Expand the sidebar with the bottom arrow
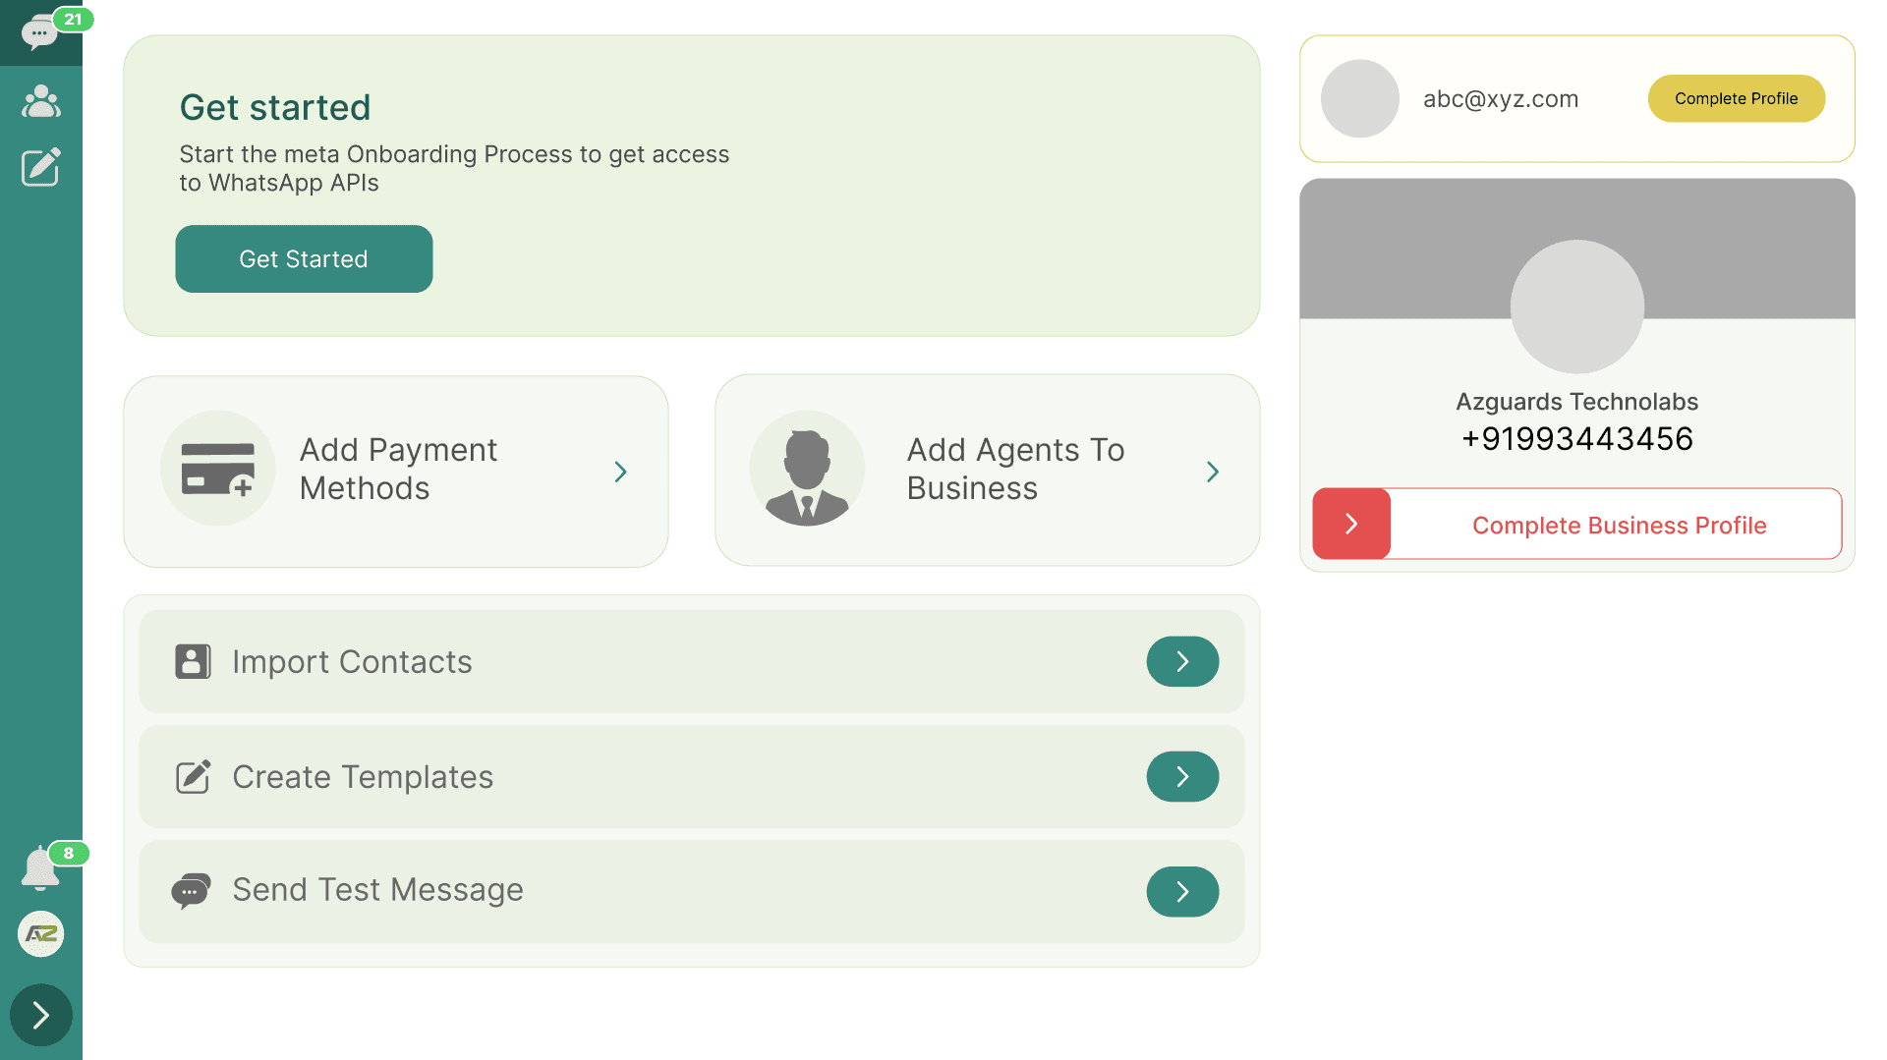 click(40, 1015)
